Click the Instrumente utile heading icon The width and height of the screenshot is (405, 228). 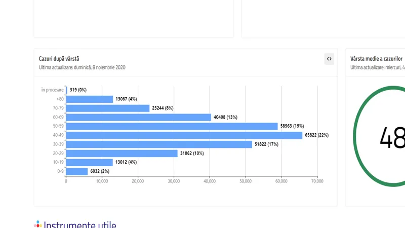(x=37, y=224)
